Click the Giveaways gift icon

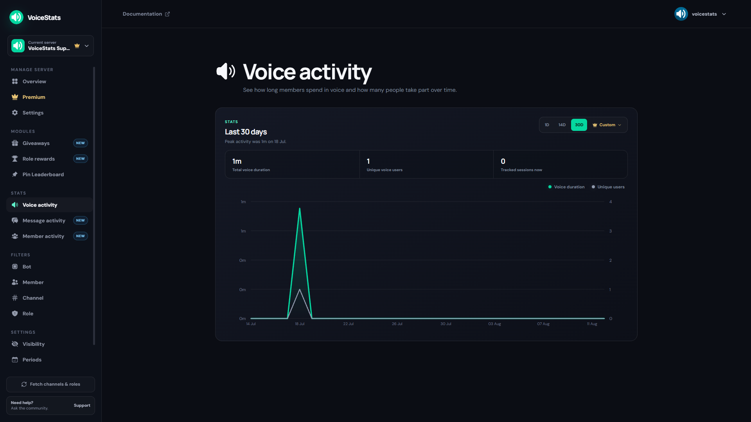pos(15,143)
